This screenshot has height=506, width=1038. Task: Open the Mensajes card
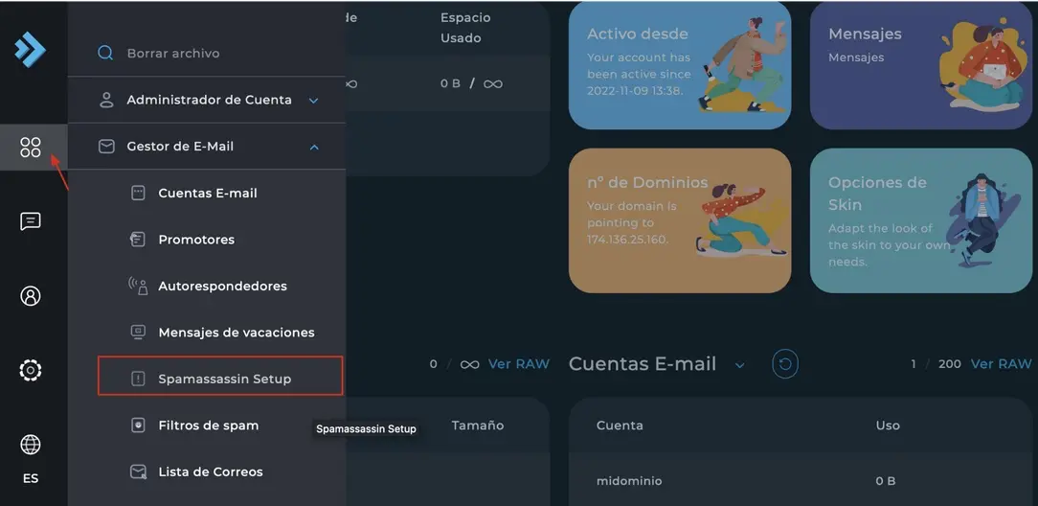921,65
